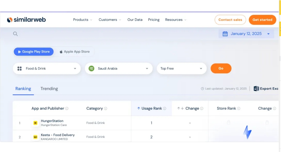Expand the Resources menu
Image resolution: width=281 pixels, height=152 pixels.
tap(176, 20)
